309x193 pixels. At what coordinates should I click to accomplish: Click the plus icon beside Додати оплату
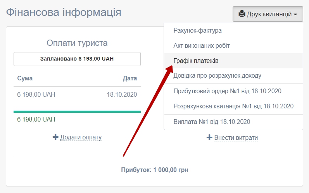[x=55, y=137]
